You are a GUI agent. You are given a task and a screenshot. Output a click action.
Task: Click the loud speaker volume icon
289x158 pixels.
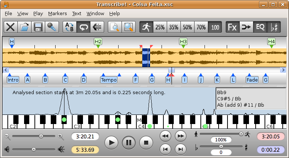[x=61, y=150]
